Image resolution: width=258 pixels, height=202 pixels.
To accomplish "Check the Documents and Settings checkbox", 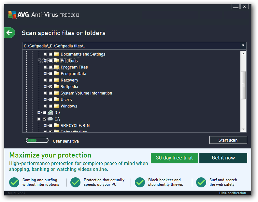I will [x=51, y=54].
